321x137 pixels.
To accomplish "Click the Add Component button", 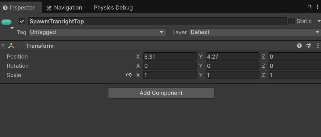I will (161, 93).
